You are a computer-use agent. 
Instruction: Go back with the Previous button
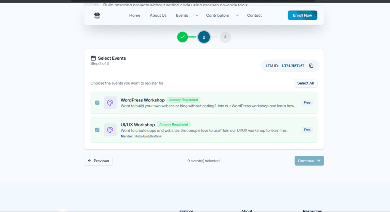tap(98, 161)
